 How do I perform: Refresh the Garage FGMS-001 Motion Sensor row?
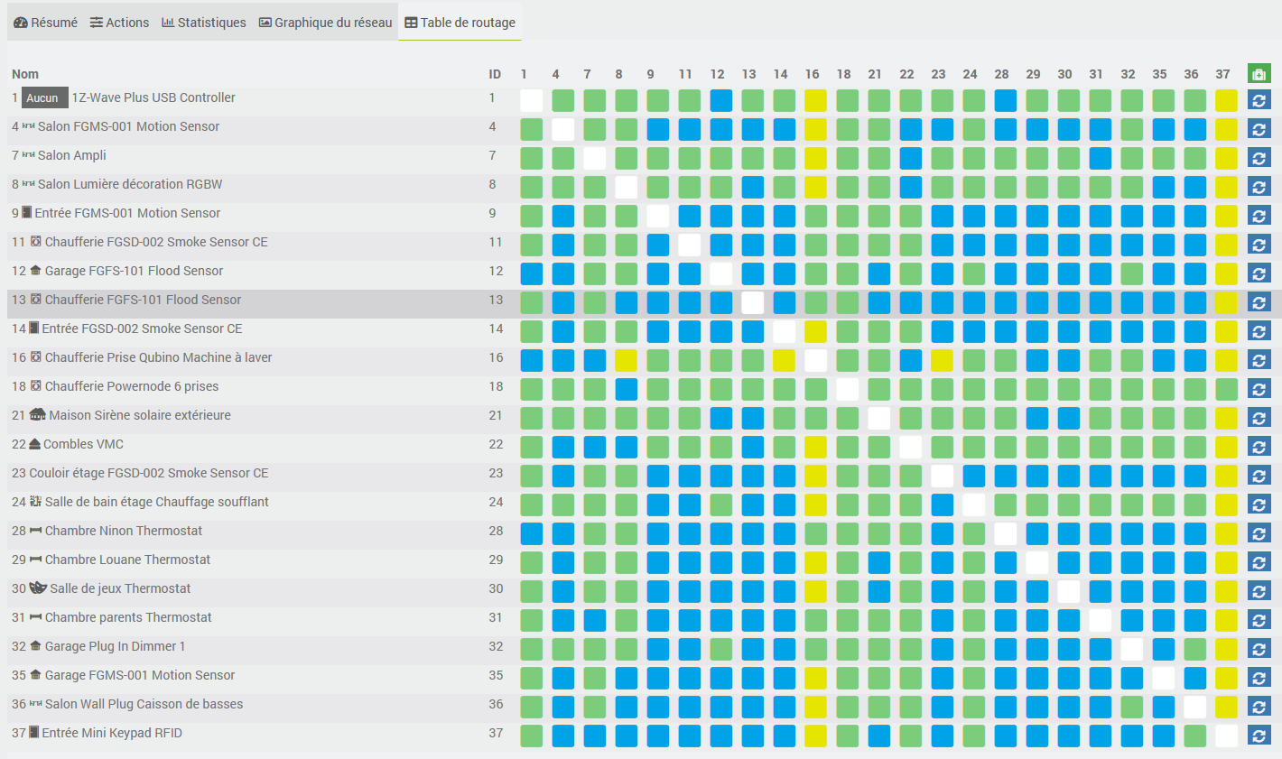pos(1259,678)
